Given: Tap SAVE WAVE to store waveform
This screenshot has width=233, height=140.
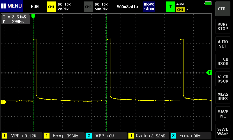Looking at the screenshot, I should [223, 131].
